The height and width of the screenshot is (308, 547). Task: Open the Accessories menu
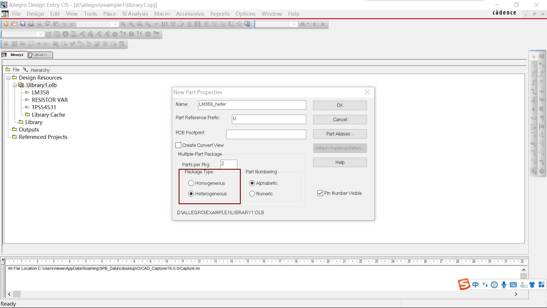click(x=190, y=14)
